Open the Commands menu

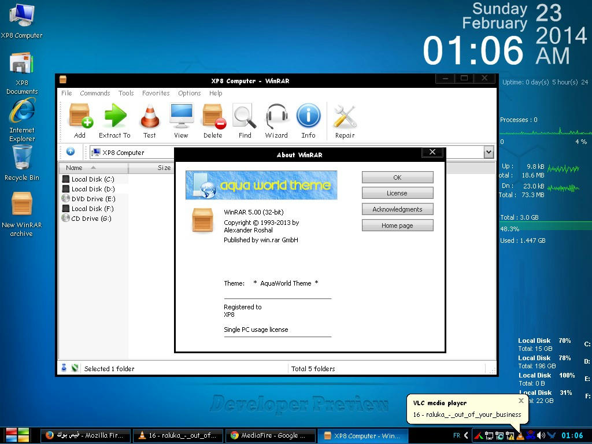click(x=95, y=93)
